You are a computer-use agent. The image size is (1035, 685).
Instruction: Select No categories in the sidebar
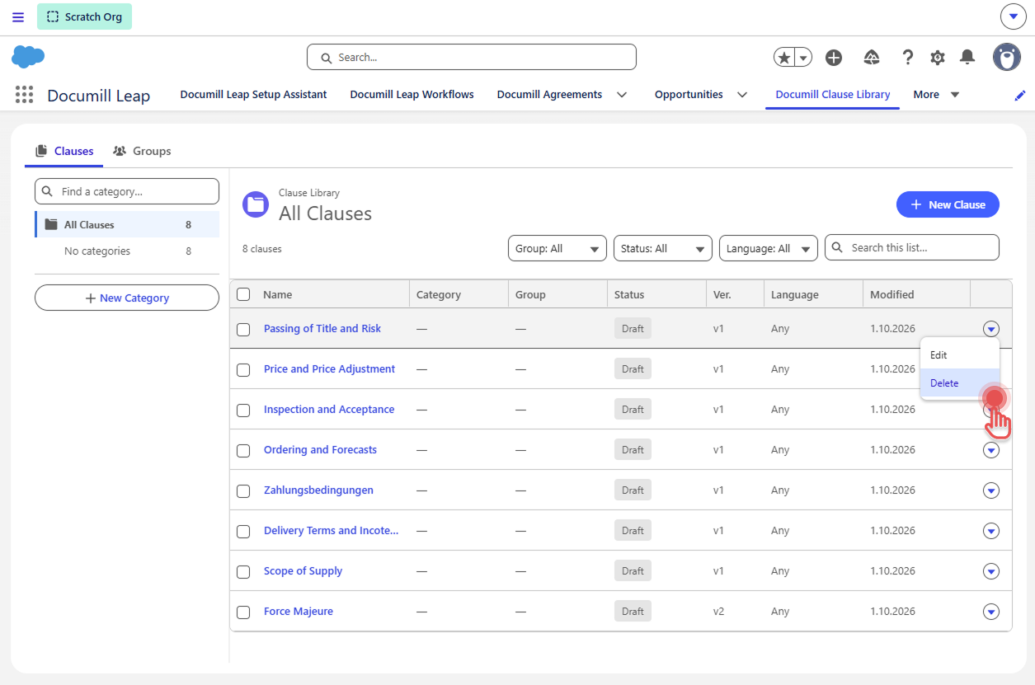(x=127, y=251)
